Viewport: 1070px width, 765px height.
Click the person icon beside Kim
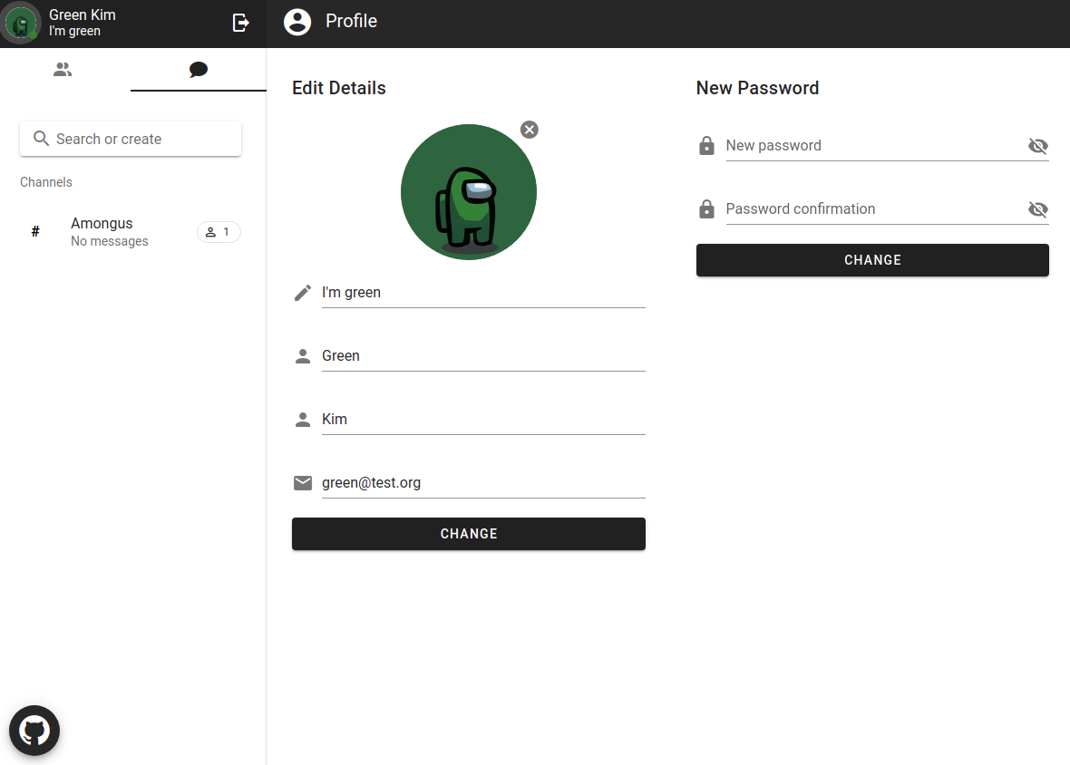tap(303, 420)
